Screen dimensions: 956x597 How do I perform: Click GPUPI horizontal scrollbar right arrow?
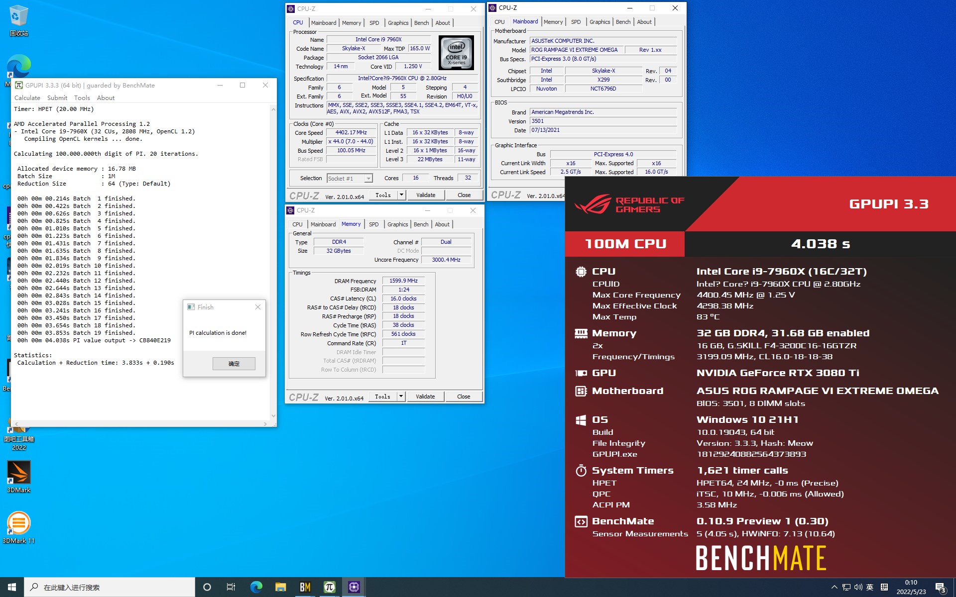coord(265,424)
